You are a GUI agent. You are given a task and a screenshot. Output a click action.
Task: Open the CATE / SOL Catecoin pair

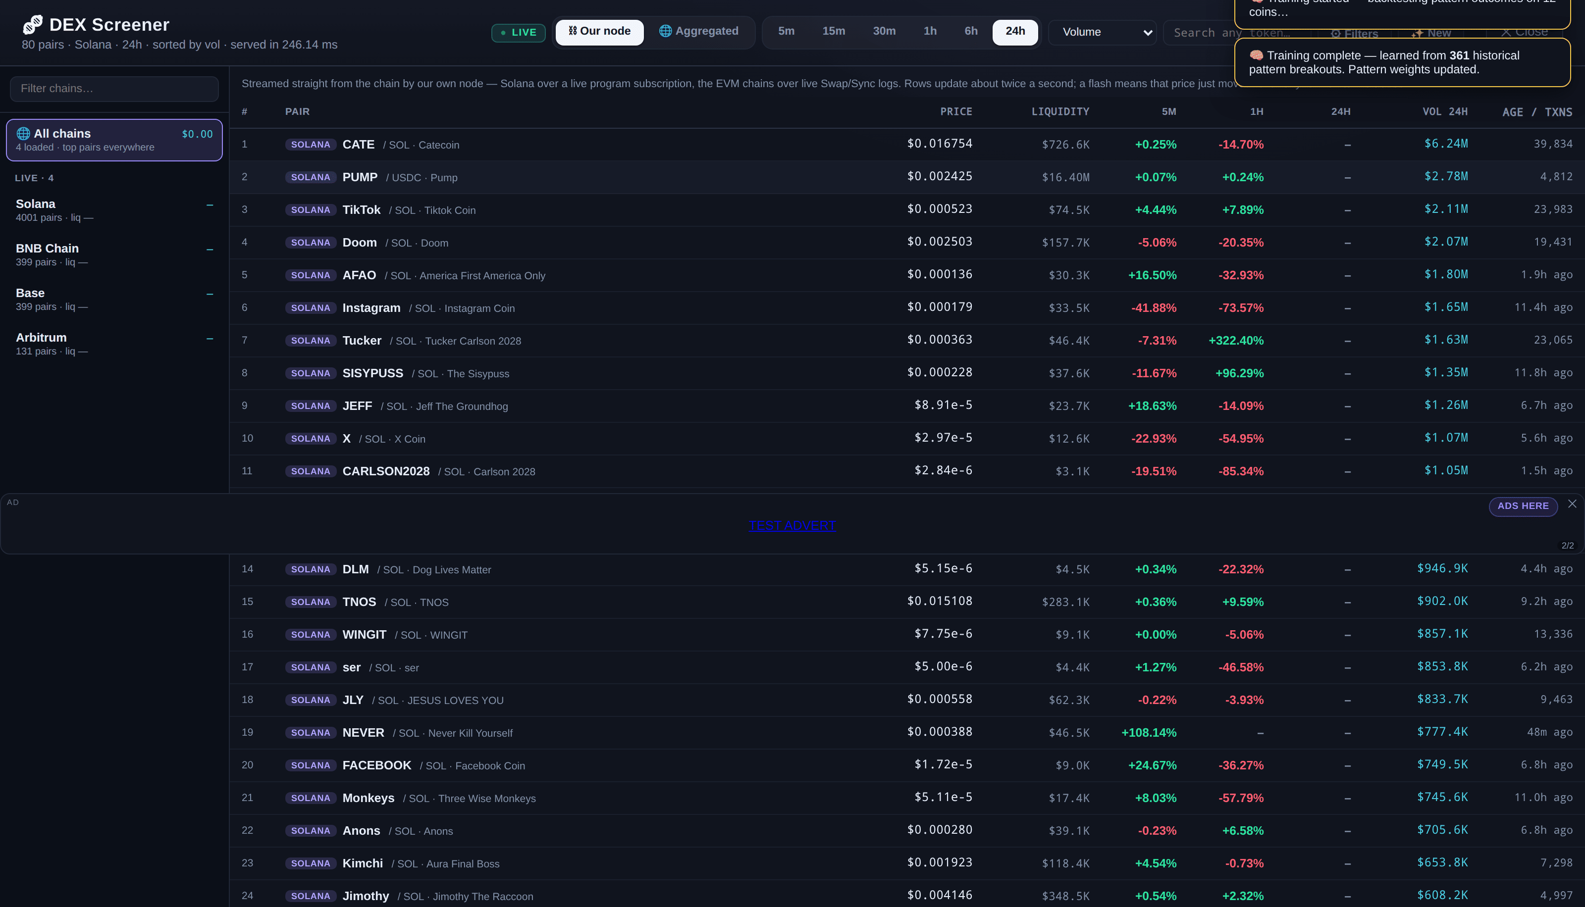906,145
